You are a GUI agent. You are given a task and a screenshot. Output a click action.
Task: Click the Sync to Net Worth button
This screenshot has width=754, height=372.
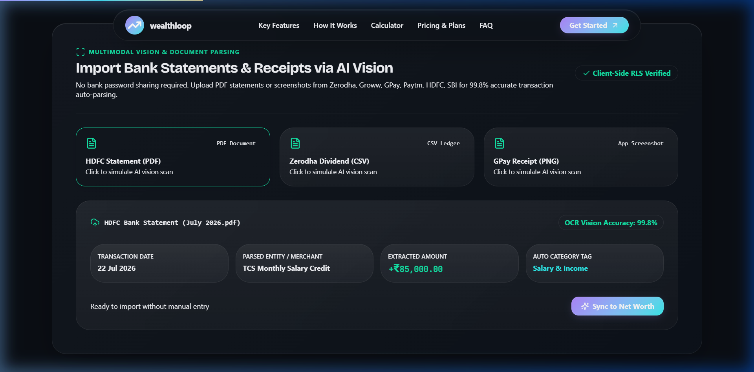pos(617,306)
